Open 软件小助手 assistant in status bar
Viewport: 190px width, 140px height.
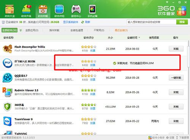tap(156, 138)
